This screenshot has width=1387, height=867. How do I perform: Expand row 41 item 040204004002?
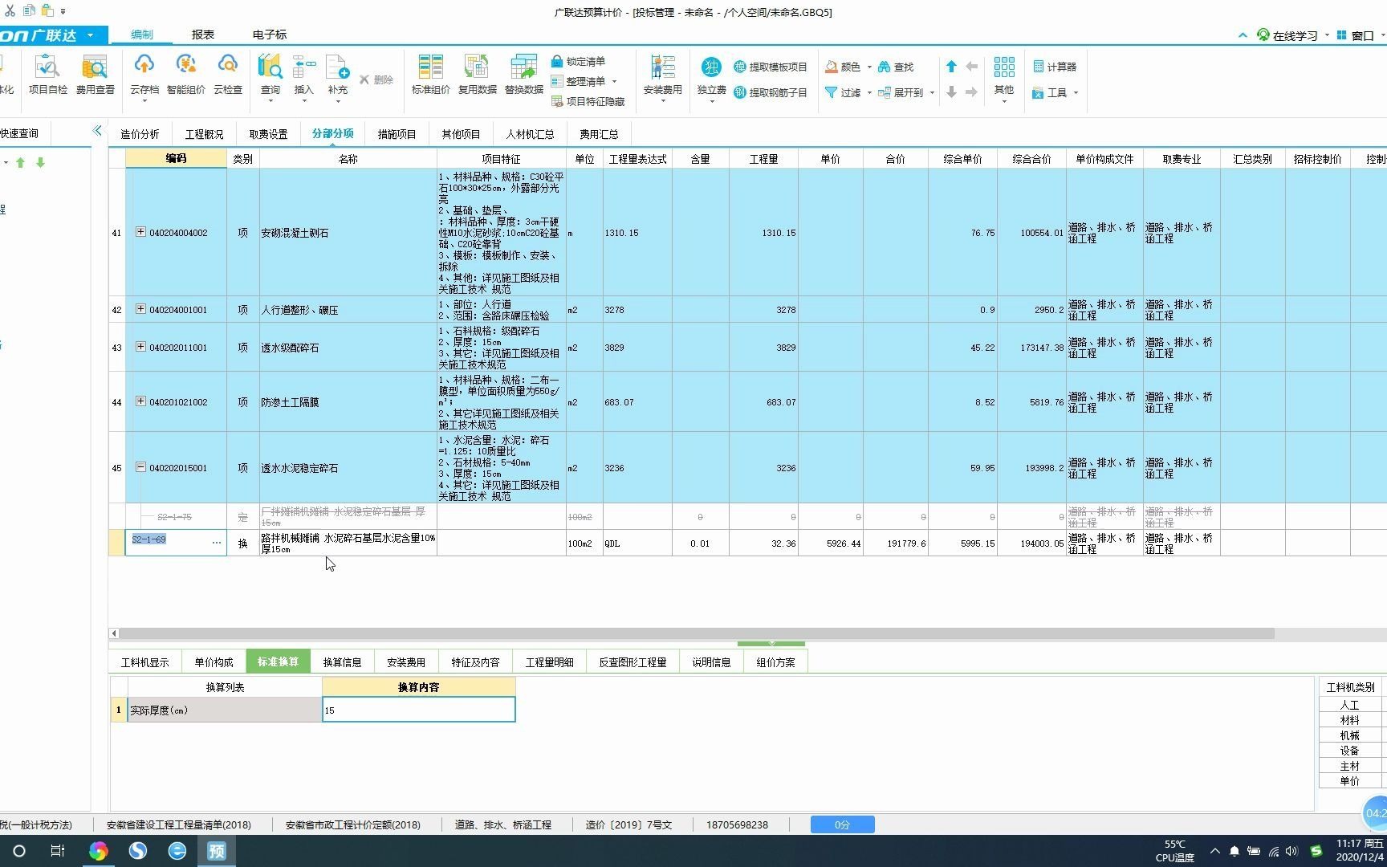tap(140, 232)
